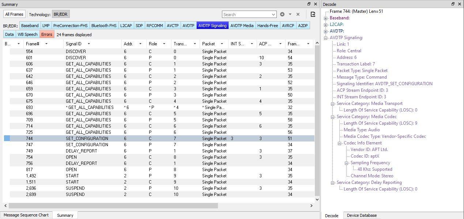Collapse the Codec Info Element node
The width and height of the screenshot is (464, 219).
pyautogui.click(x=340, y=143)
